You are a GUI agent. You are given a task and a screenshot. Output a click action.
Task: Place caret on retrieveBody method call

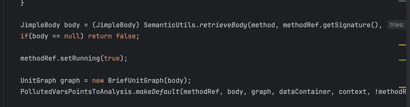point(223,25)
